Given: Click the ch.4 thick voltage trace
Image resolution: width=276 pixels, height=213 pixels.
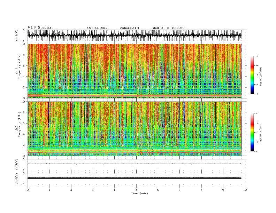Looking at the screenshot, I should click(x=134, y=178).
